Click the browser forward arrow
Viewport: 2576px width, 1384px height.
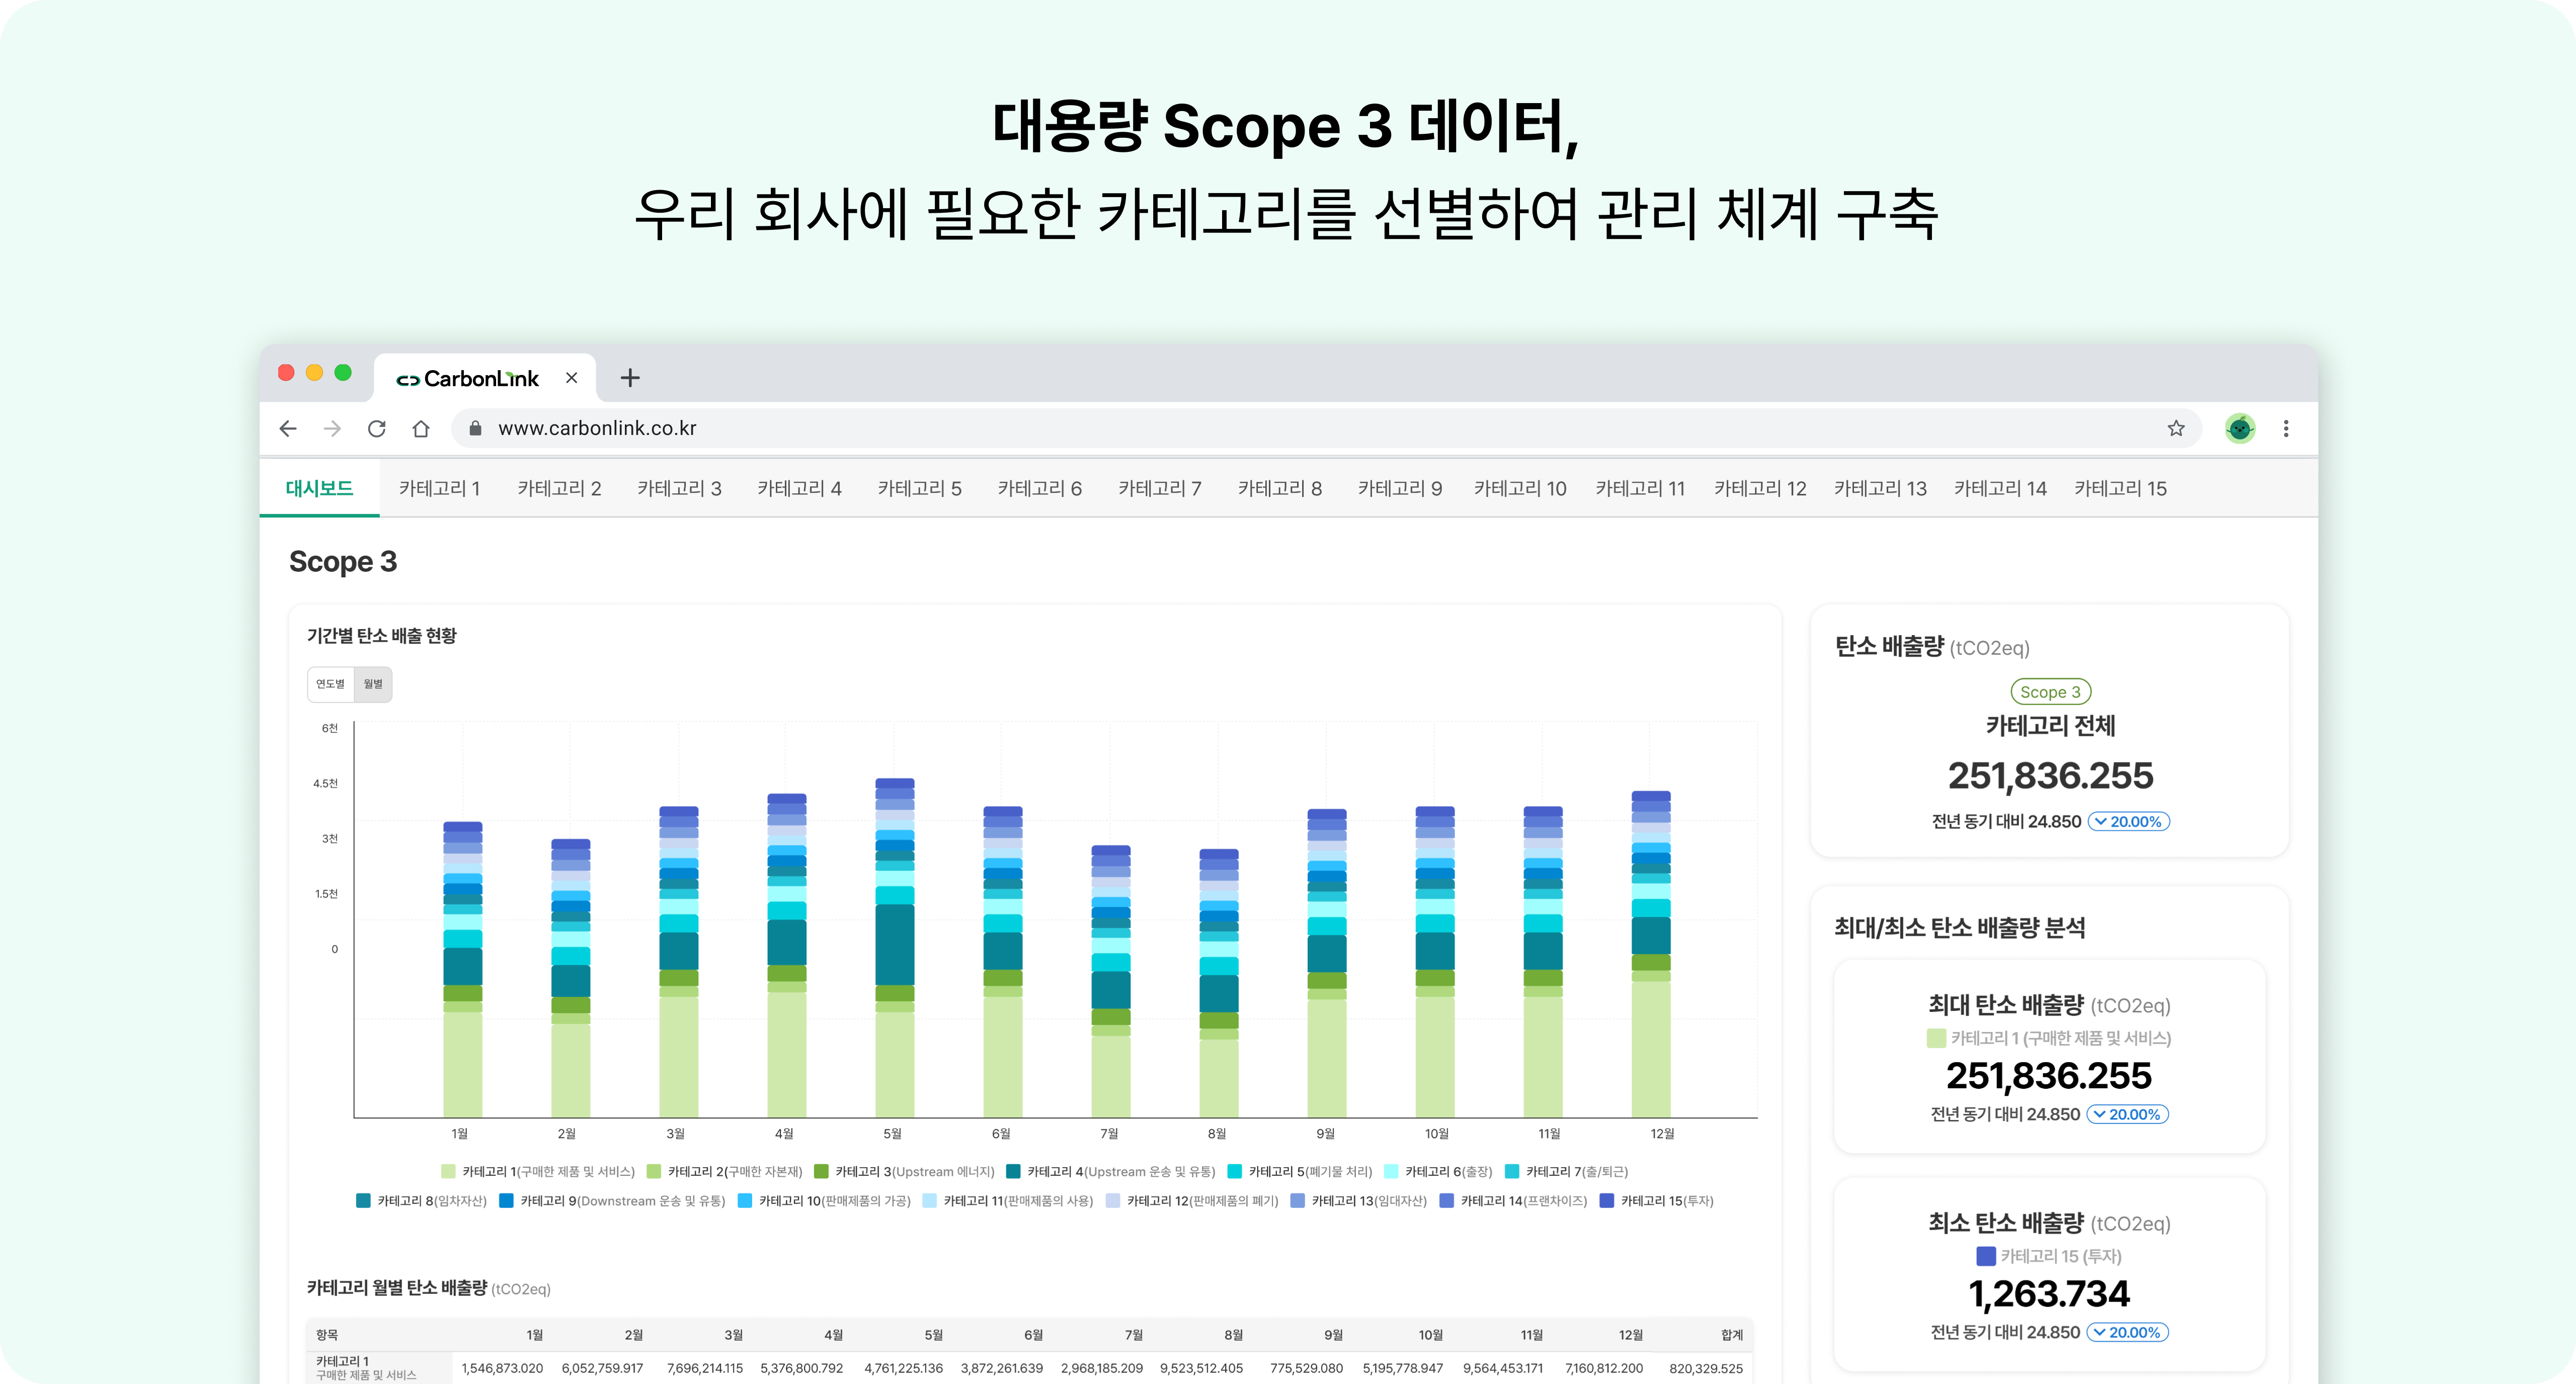(332, 428)
